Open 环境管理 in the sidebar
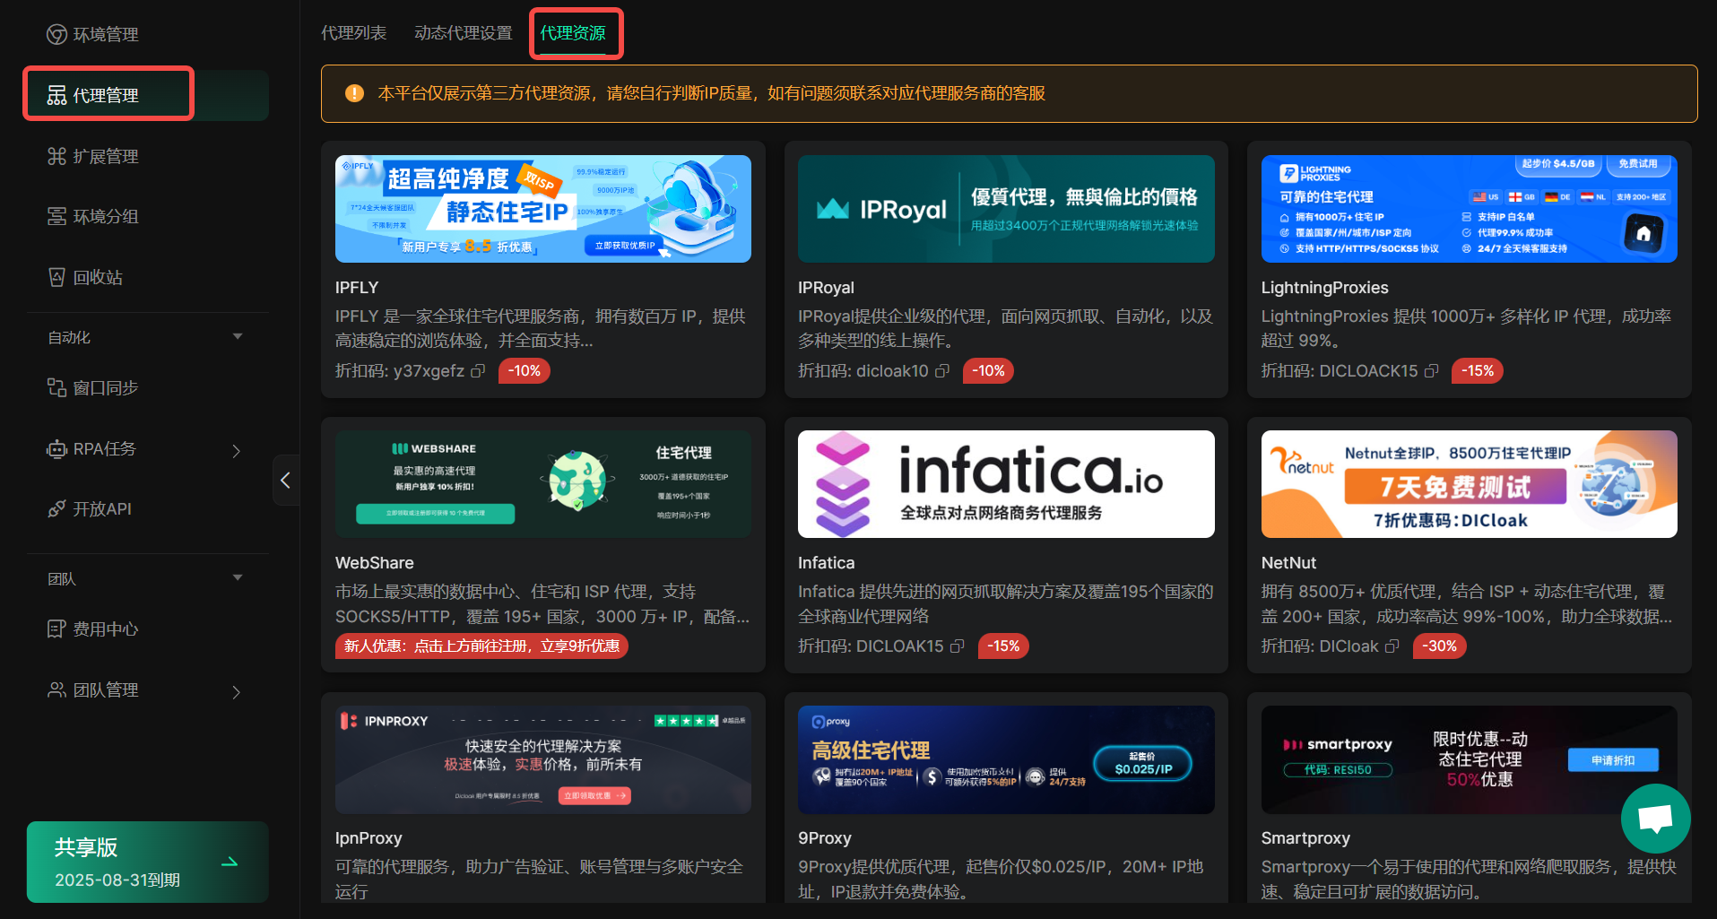This screenshot has width=1717, height=919. (148, 35)
